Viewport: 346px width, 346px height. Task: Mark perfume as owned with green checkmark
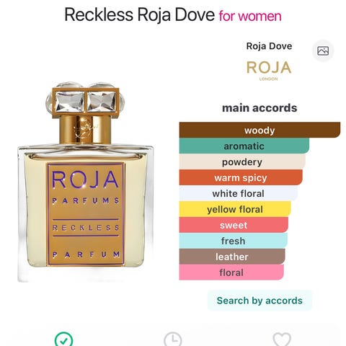[63, 340]
